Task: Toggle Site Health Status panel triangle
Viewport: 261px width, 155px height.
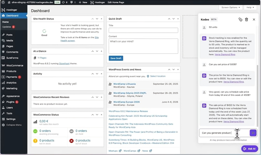Action: point(101,19)
